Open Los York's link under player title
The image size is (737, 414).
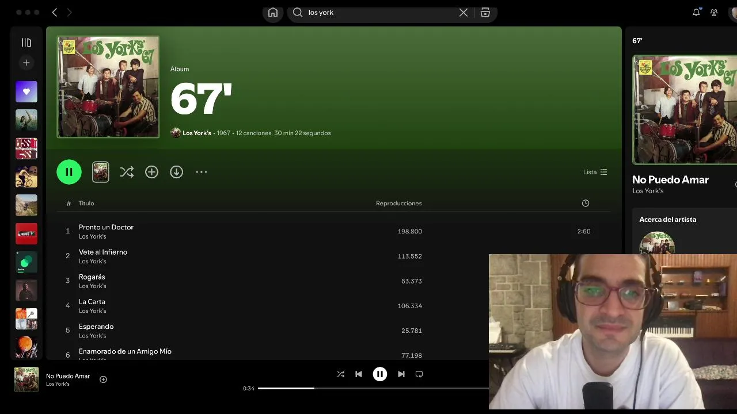[58, 384]
